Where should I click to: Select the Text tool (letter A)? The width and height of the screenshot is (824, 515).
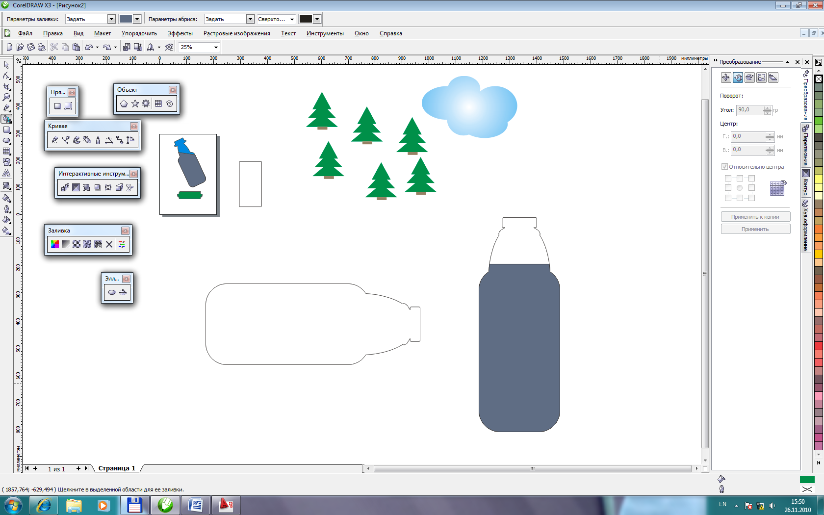[6, 173]
